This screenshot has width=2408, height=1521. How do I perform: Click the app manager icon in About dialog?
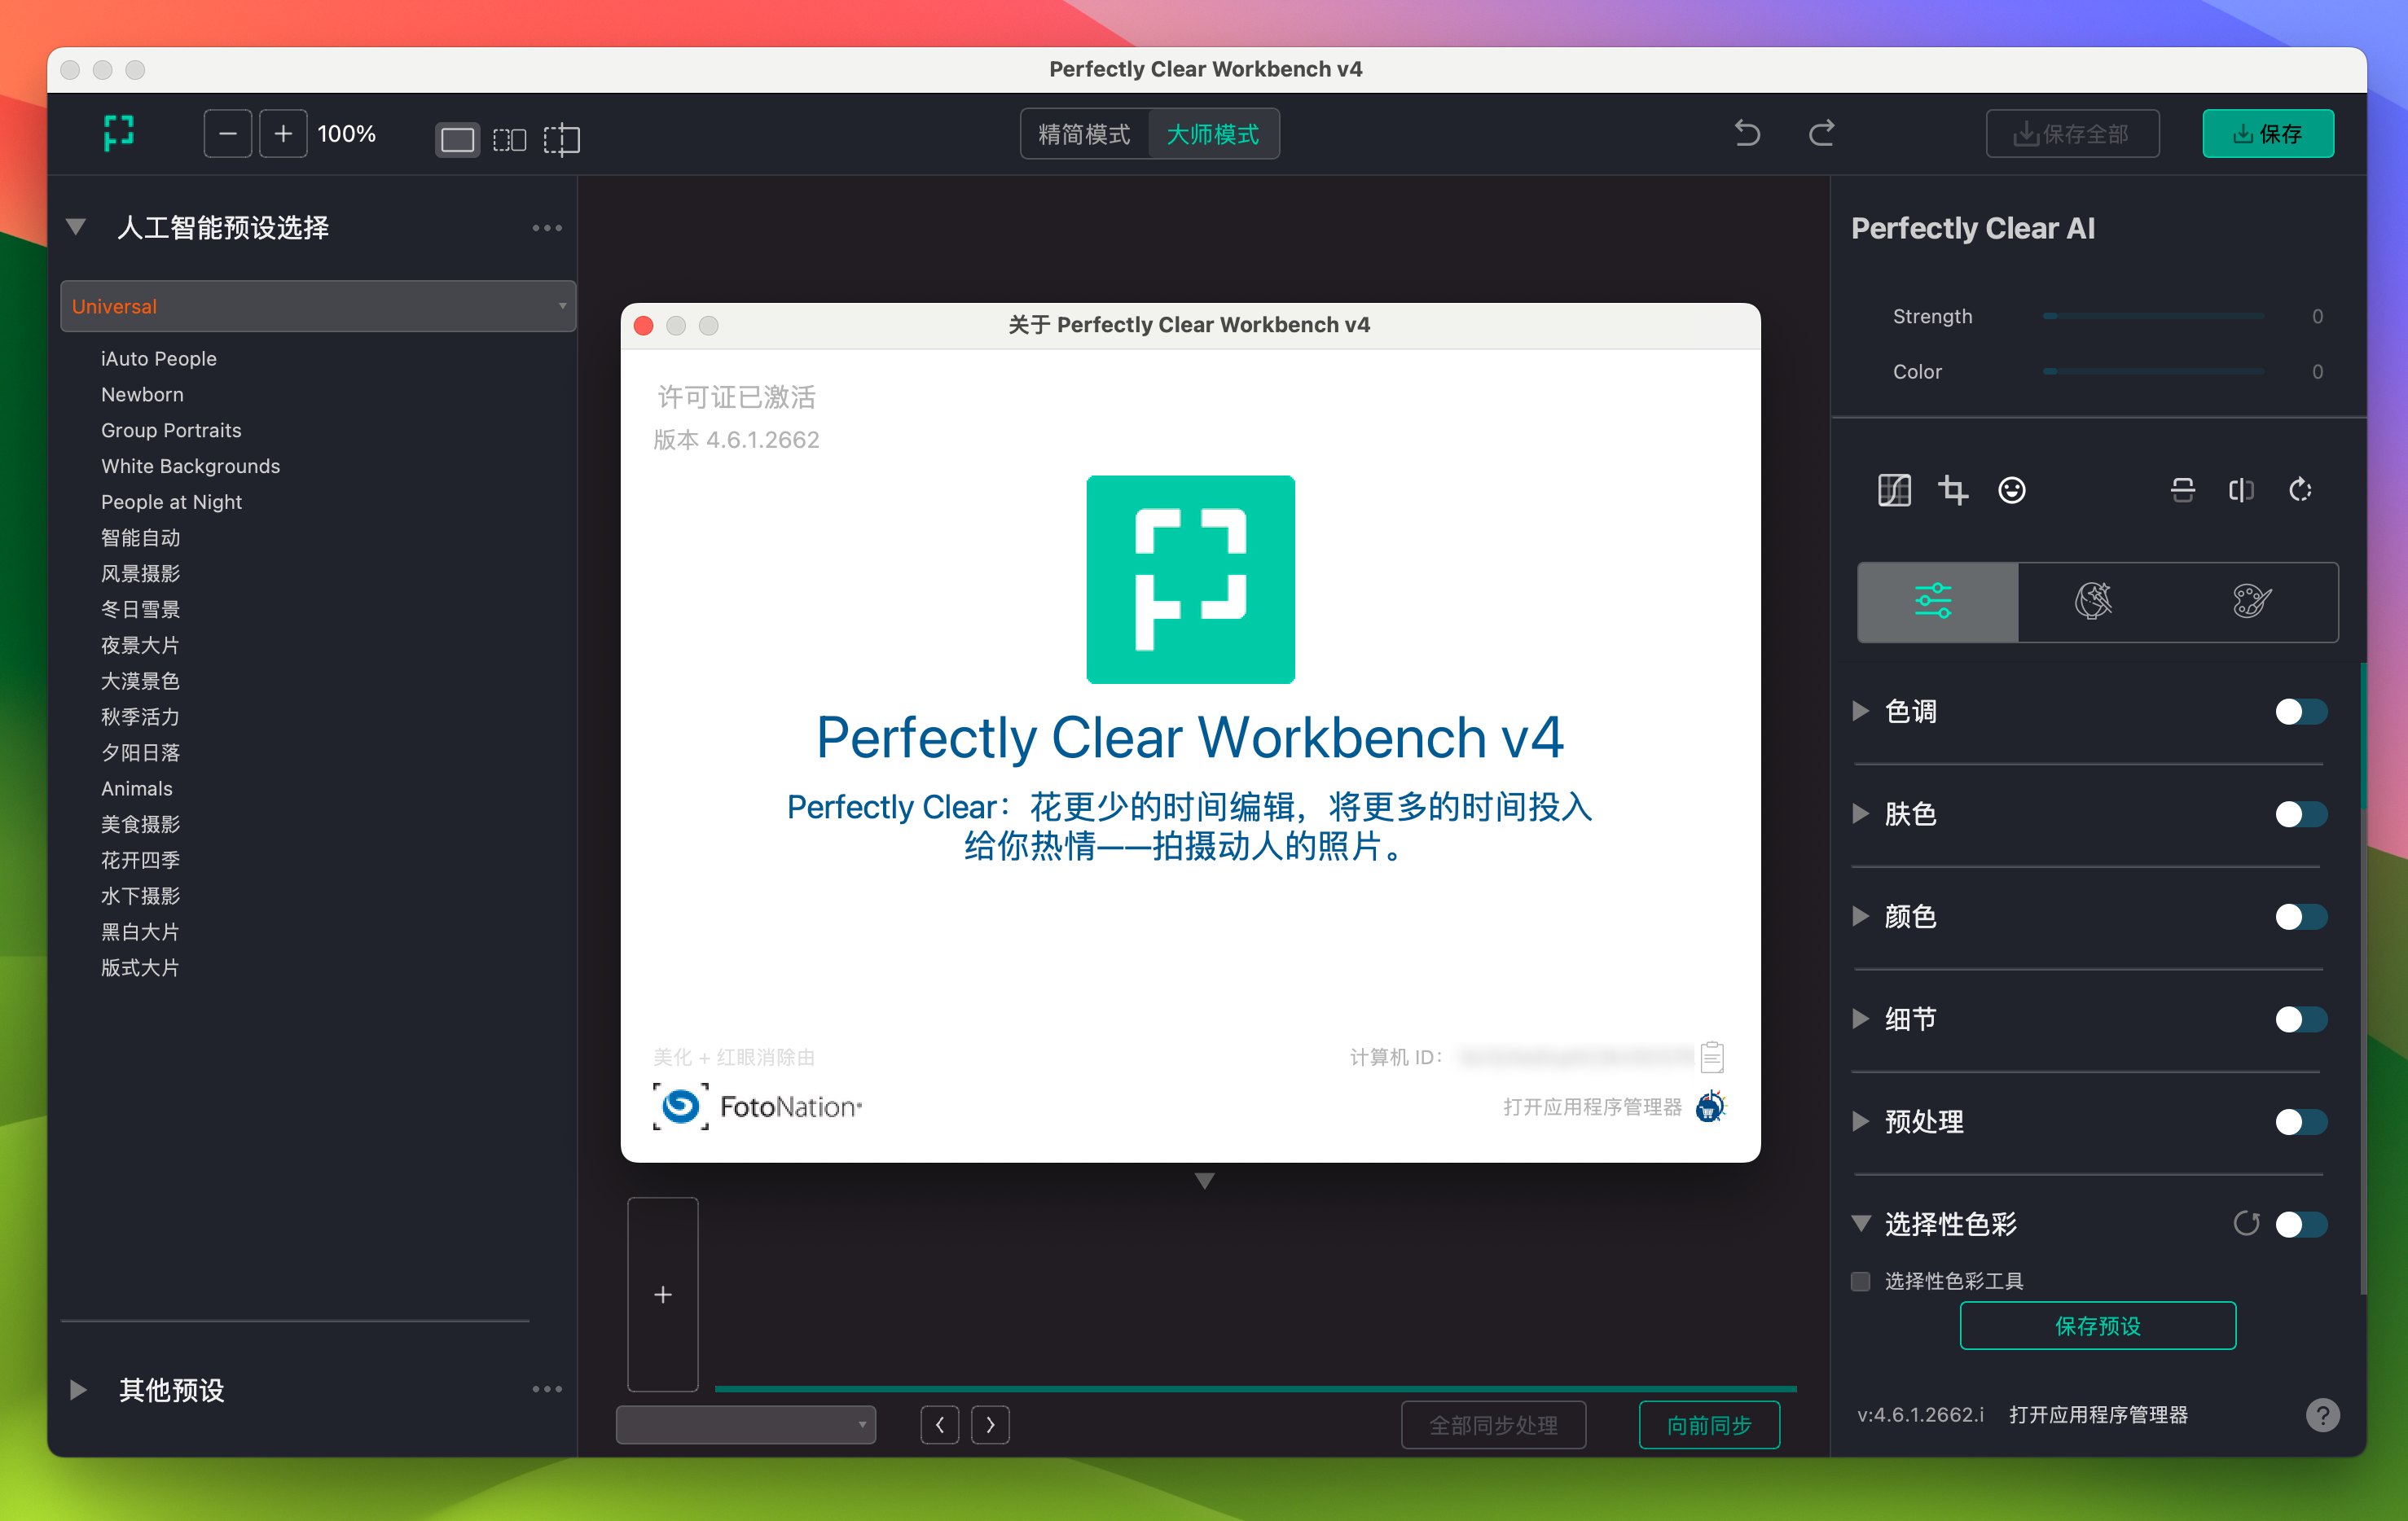pos(1711,1107)
